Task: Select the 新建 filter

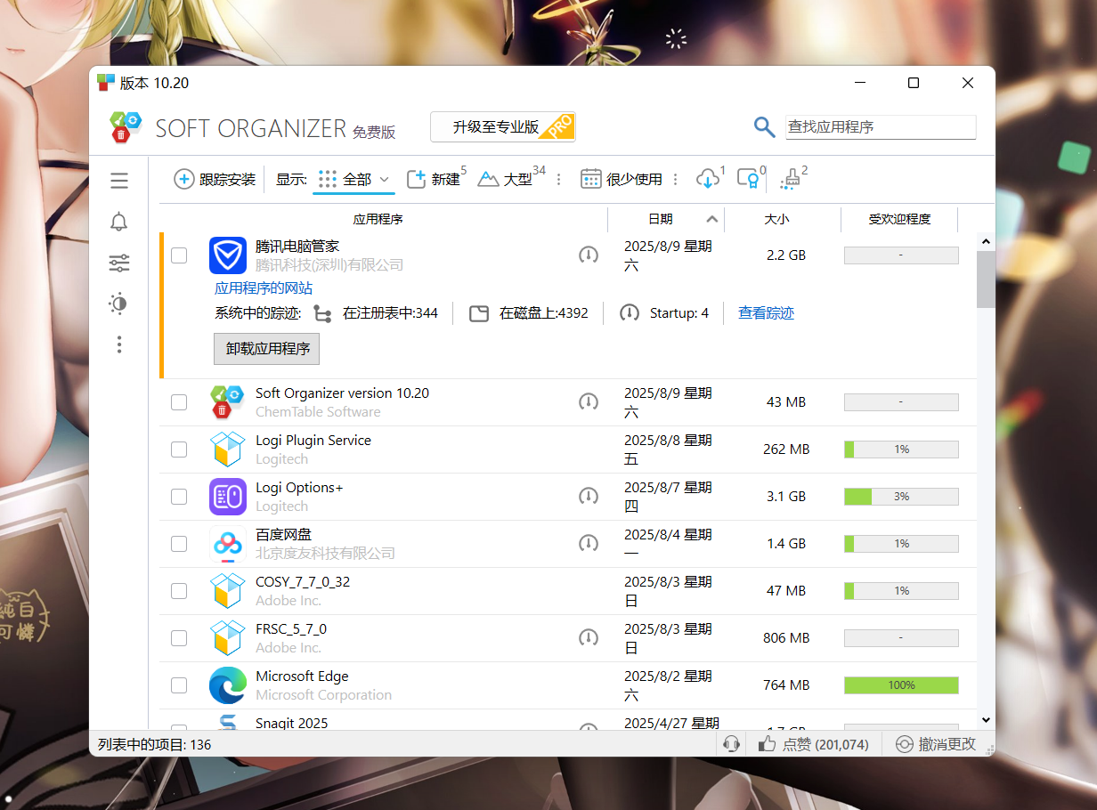Action: click(435, 179)
